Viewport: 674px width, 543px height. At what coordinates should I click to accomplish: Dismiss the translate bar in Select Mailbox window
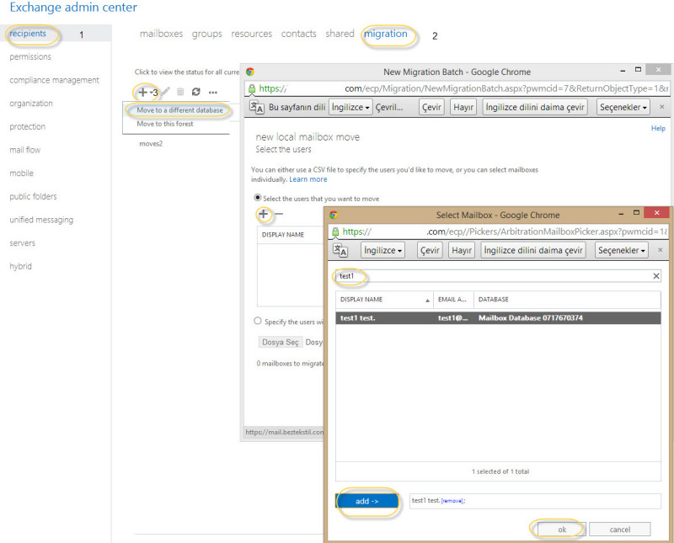coord(661,249)
